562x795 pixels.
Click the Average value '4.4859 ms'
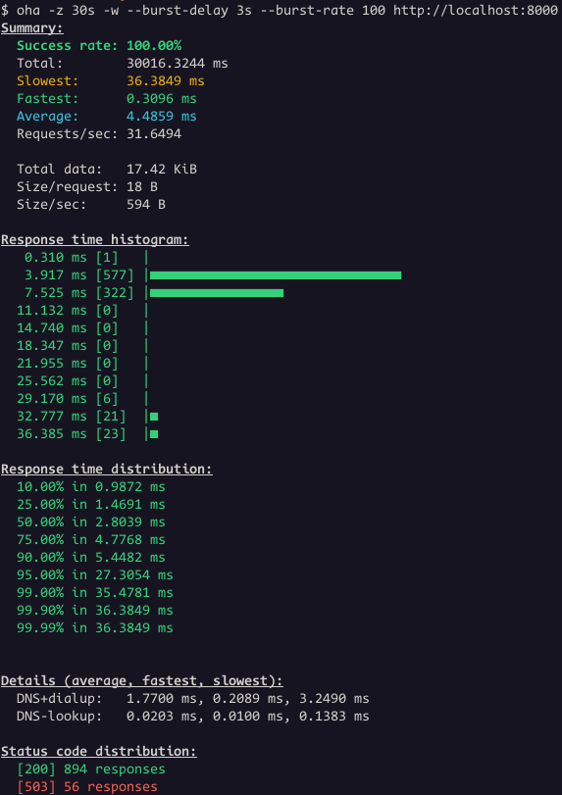[x=161, y=116]
